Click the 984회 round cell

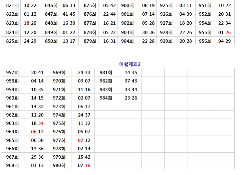coord(106,98)
